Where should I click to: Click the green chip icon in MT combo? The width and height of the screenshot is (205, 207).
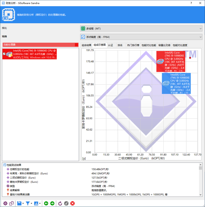(83, 29)
